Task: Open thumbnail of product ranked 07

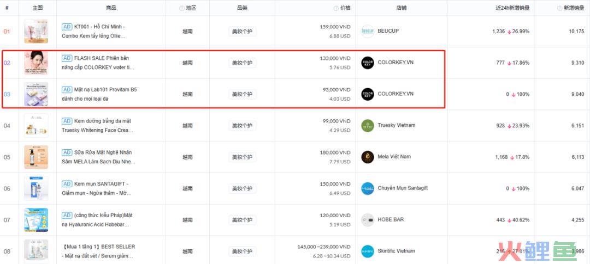Action: 36,220
